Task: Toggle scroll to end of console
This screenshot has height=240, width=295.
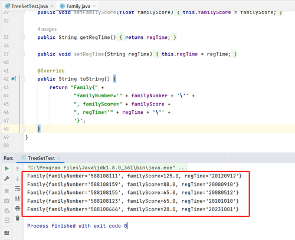Action: pyautogui.click(x=18, y=198)
